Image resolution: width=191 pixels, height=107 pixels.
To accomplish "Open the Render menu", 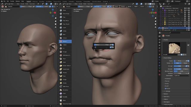I will click(x=12, y=1).
